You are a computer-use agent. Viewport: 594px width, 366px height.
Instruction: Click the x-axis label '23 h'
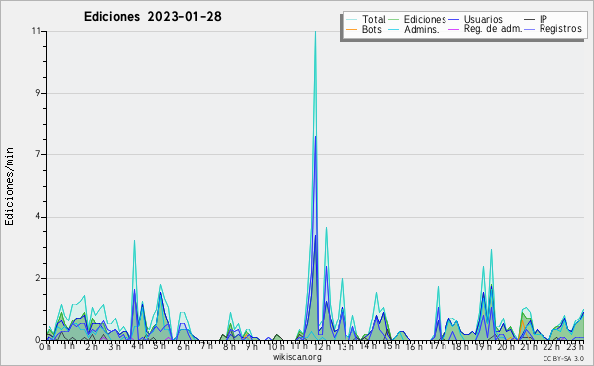click(x=576, y=346)
